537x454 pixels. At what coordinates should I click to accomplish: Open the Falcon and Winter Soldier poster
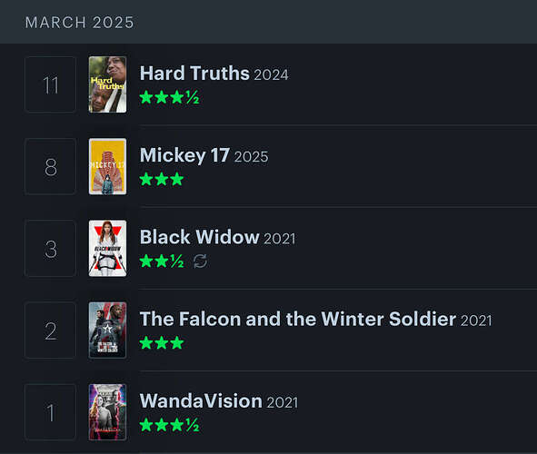click(107, 331)
